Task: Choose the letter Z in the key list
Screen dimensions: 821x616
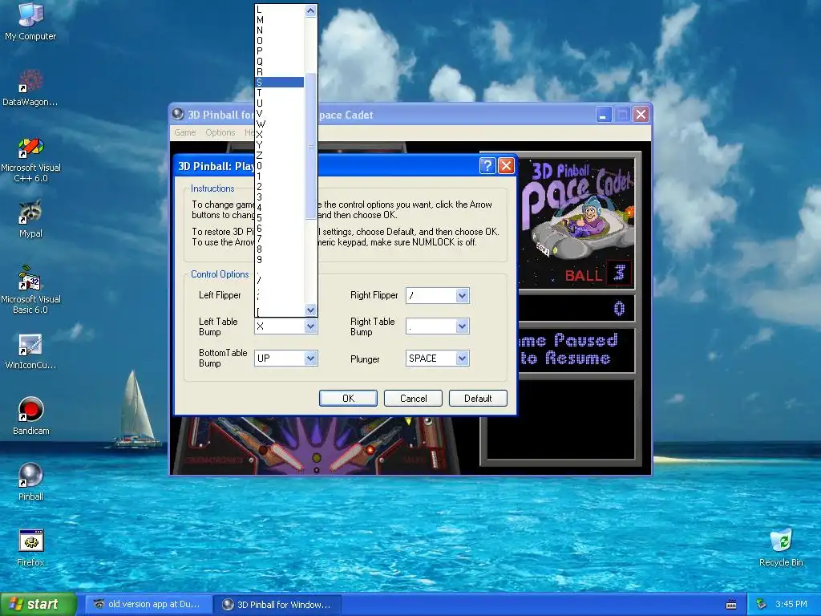Action: 280,156
